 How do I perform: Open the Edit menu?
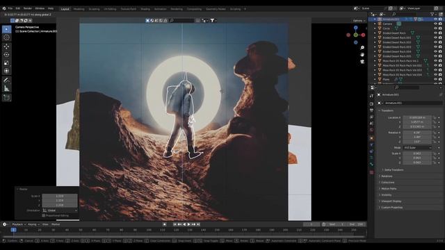(18, 8)
